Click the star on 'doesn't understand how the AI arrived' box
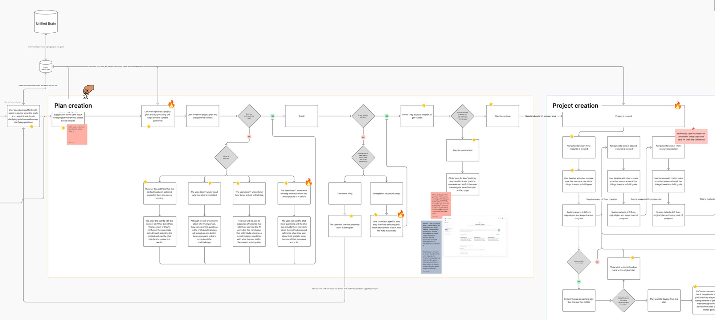The width and height of the screenshot is (715, 320). coord(238,183)
